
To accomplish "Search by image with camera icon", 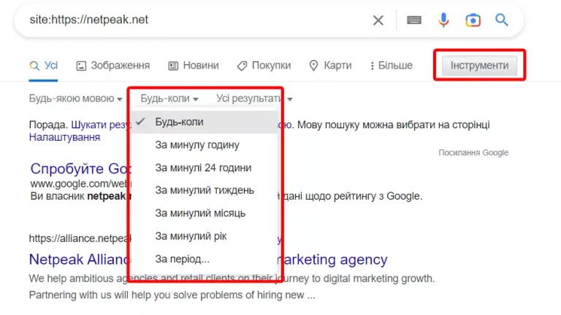I will tap(473, 20).
